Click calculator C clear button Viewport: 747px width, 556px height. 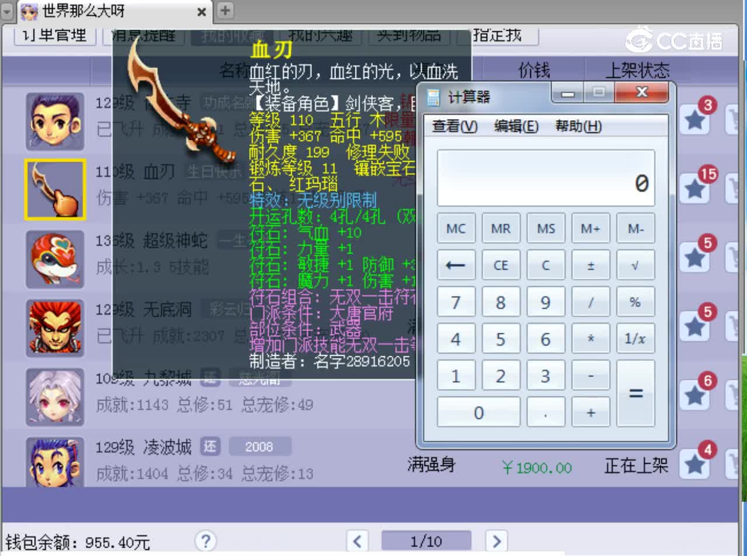tap(546, 265)
